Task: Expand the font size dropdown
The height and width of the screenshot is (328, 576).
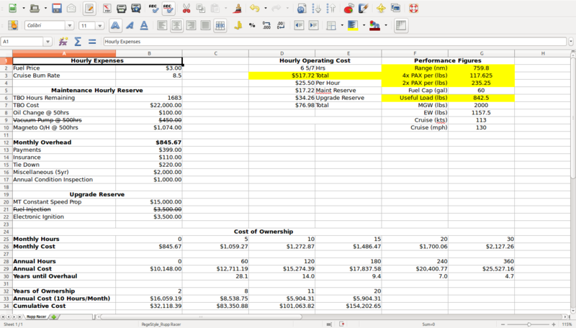Action: point(102,26)
